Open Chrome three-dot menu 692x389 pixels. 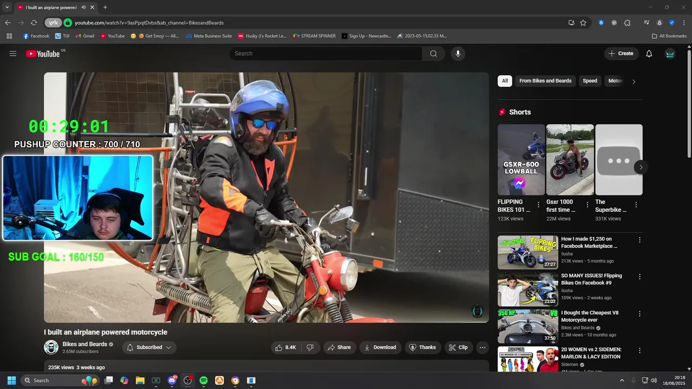coord(684,23)
